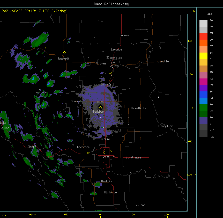
Task: Select the HighRiver town label
Action: coord(111,192)
